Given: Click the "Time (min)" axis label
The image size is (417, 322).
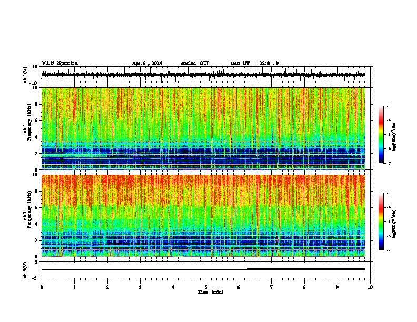Looking at the screenshot, I should [x=211, y=292].
